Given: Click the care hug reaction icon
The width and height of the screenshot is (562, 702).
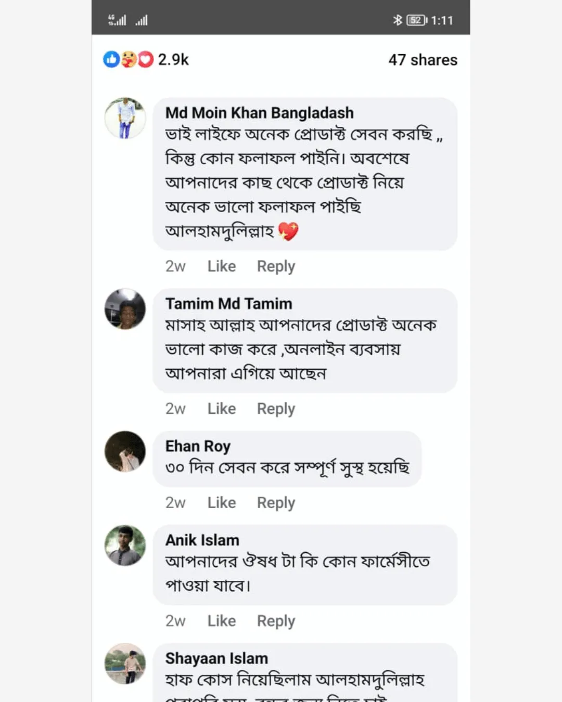Looking at the screenshot, I should (x=129, y=59).
